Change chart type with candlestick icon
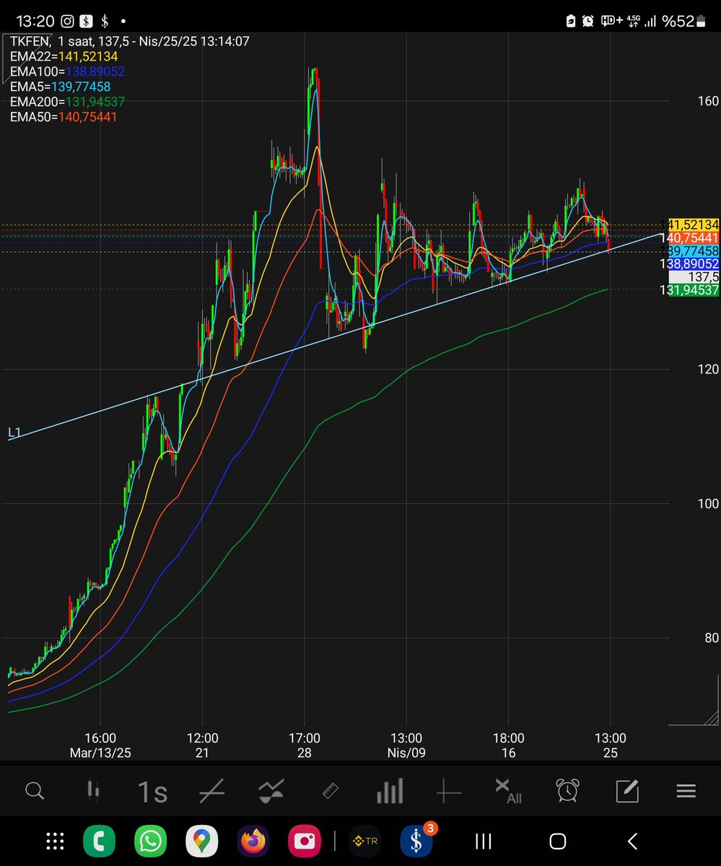 [x=93, y=791]
